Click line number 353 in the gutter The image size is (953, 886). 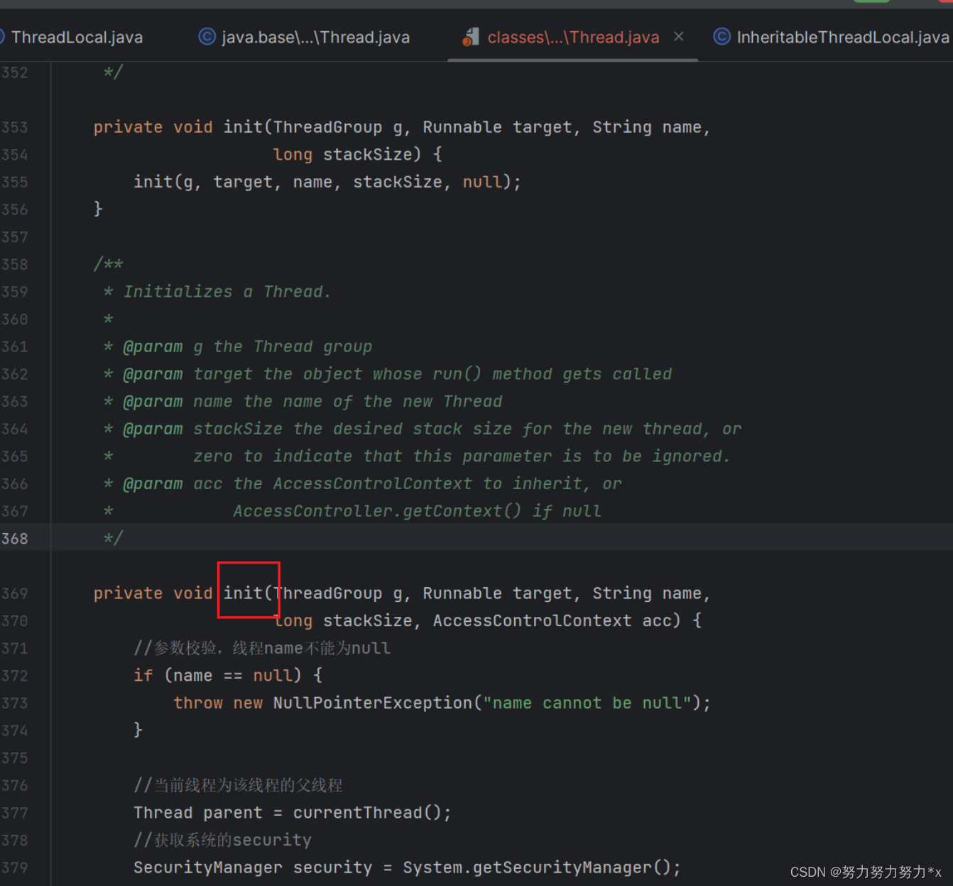15,127
